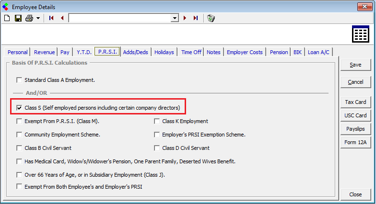Tick the Class K Employment checkbox
376x204 pixels.
(157, 121)
